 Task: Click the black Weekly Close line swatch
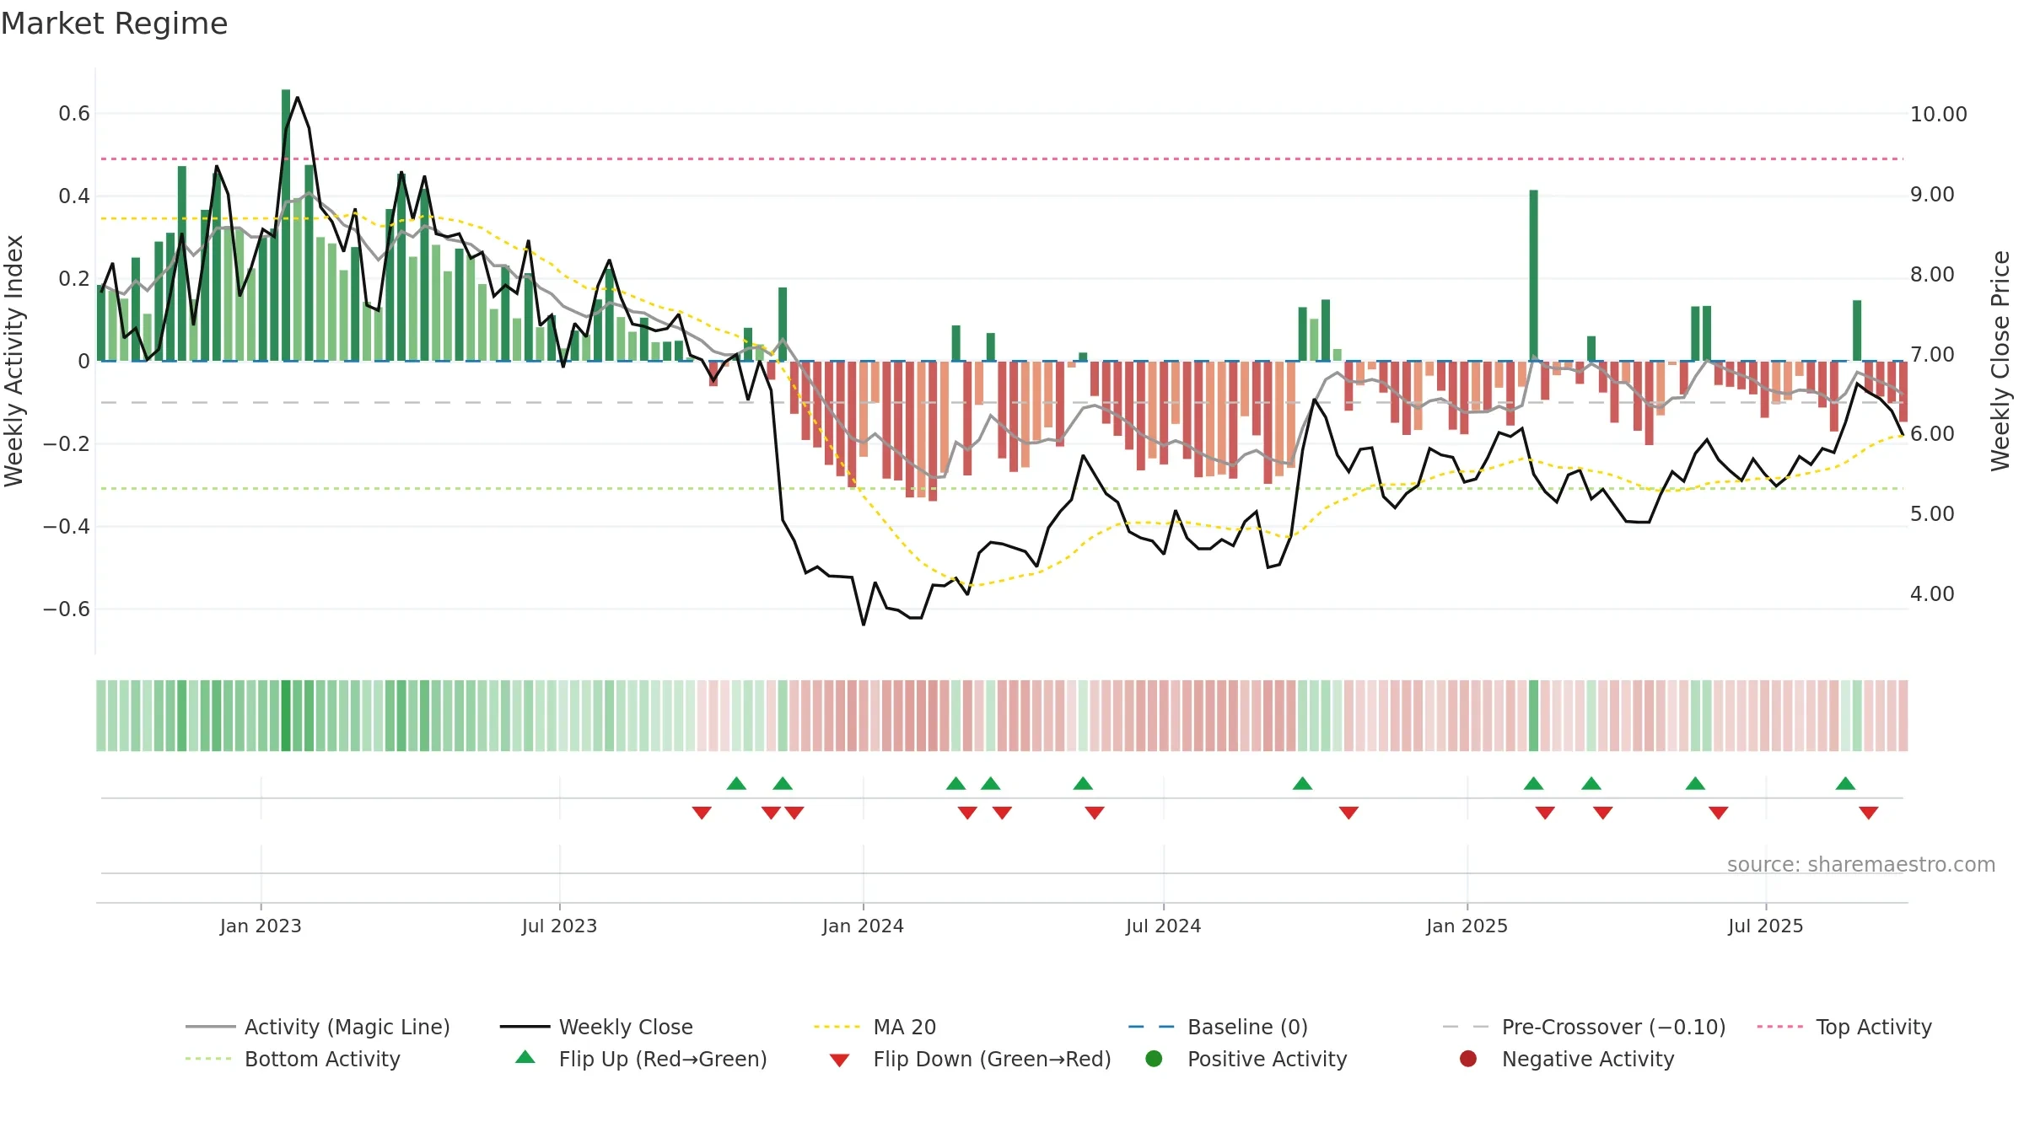point(525,1027)
